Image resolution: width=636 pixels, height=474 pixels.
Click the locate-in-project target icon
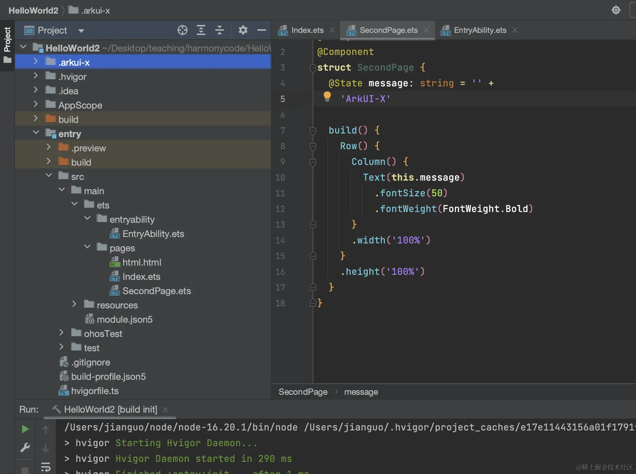183,30
